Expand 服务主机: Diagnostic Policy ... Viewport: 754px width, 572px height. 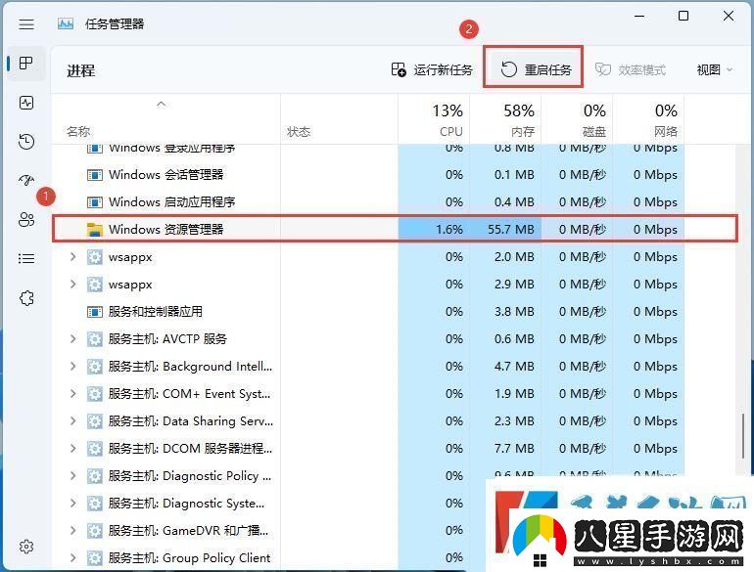(72, 476)
